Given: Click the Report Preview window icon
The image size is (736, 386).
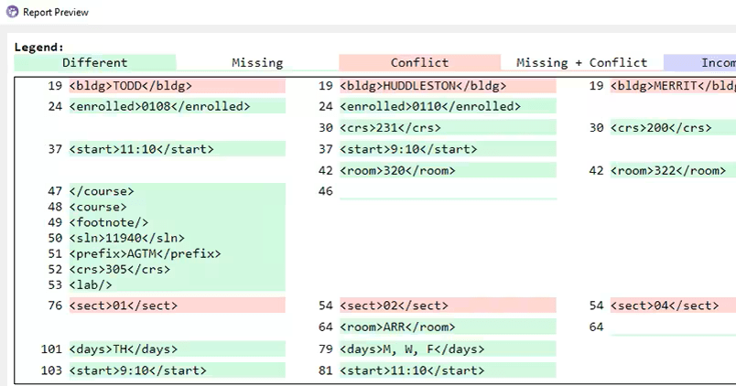Looking at the screenshot, I should [12, 12].
